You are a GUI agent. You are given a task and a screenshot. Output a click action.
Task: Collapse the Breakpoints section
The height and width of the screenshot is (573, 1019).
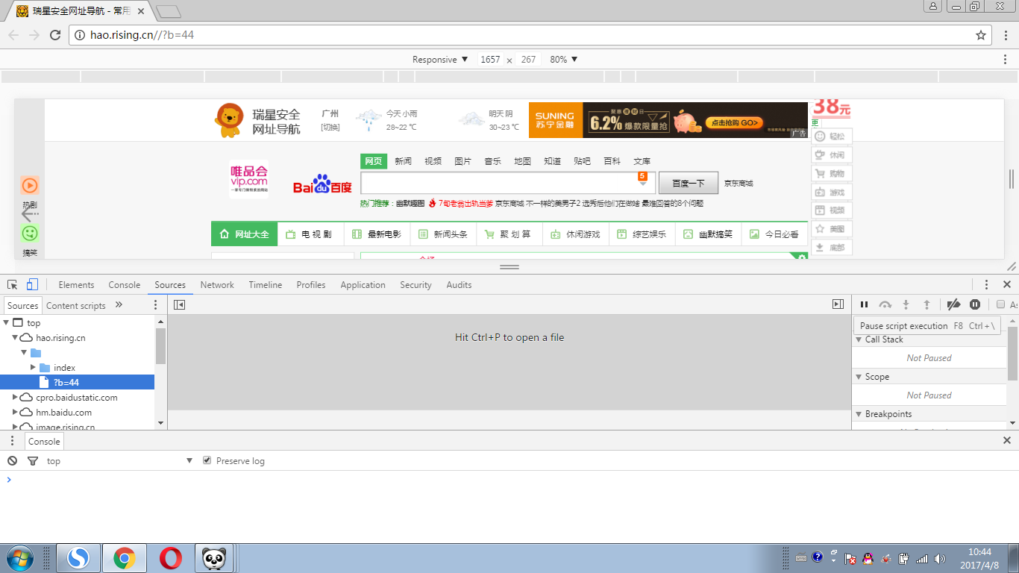[x=859, y=414]
